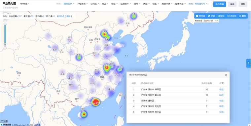Click the 保存 save button
Image resolution: width=251 pixels, height=126 pixels.
point(232,4)
